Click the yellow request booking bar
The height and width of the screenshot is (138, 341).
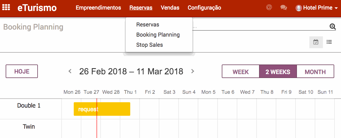(x=102, y=109)
